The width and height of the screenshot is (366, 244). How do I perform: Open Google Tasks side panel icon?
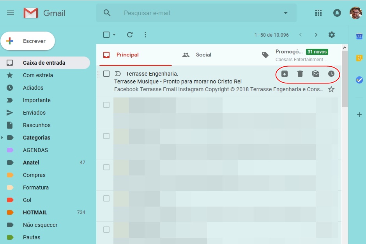(359, 80)
